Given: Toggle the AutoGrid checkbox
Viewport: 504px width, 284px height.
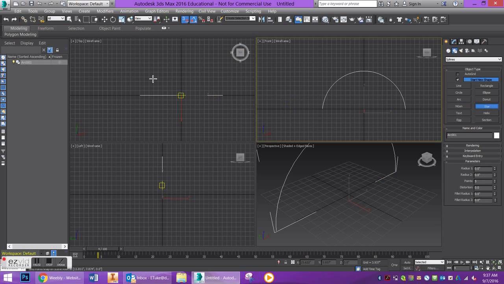Looking at the screenshot, I should 458,74.
